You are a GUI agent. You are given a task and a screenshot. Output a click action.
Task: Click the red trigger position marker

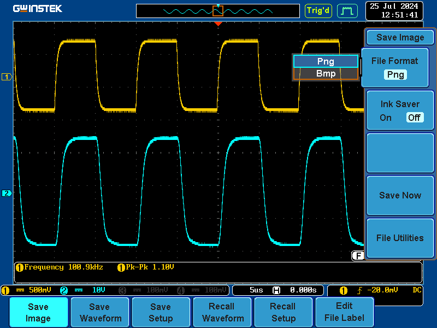click(218, 24)
